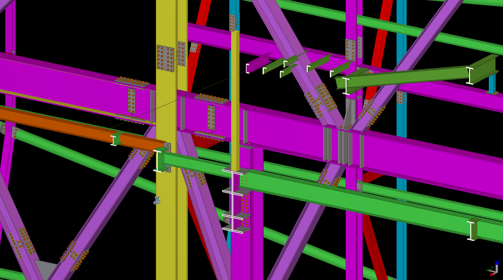Pick I-section marker at left end of olive beam
Image resolution: width=503 pixels, height=280 pixels.
(x=346, y=86)
